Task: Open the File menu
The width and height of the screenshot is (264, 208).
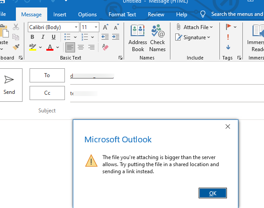Action: click(3, 14)
